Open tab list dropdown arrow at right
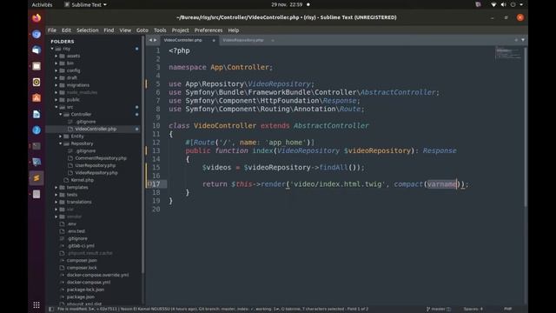The width and height of the screenshot is (556, 313). [x=523, y=40]
